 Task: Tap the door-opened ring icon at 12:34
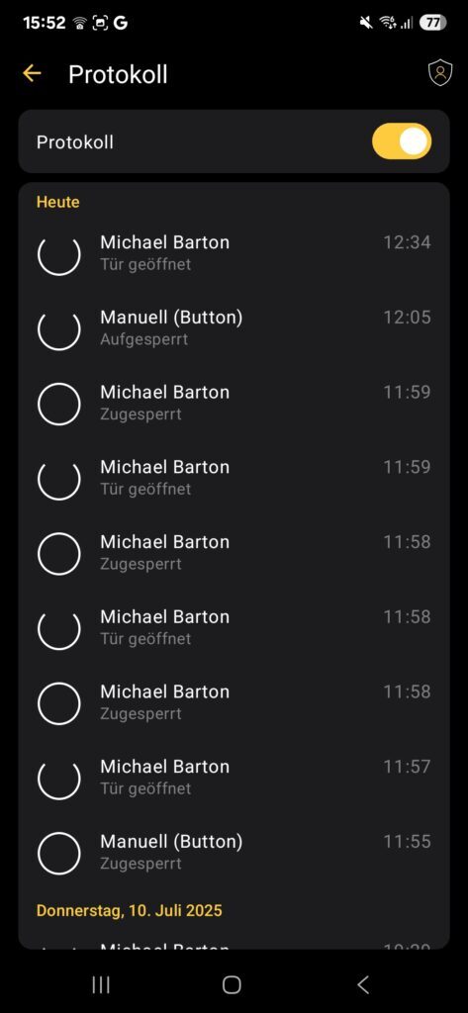pyautogui.click(x=58, y=254)
